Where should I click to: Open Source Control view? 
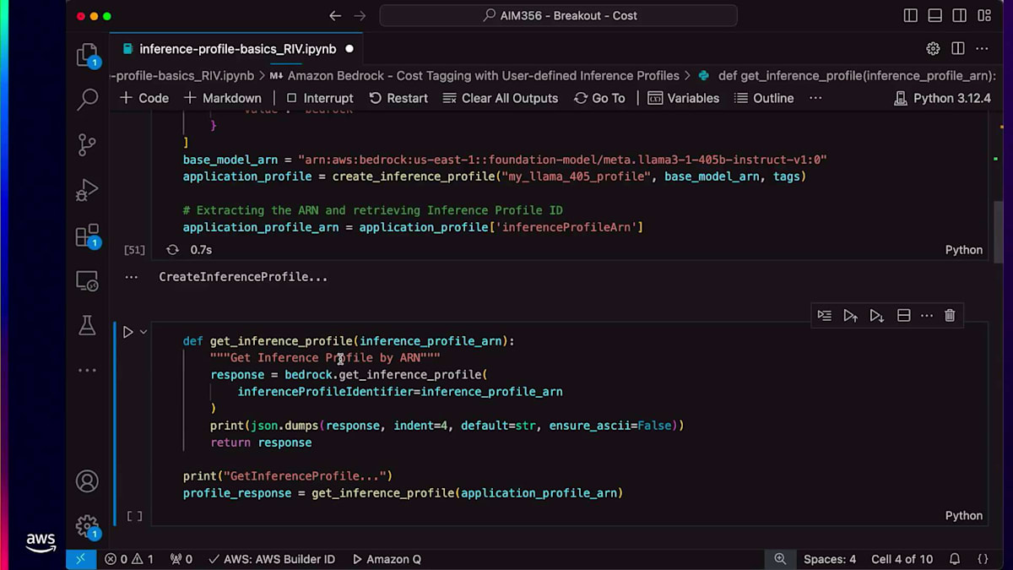[x=87, y=144]
